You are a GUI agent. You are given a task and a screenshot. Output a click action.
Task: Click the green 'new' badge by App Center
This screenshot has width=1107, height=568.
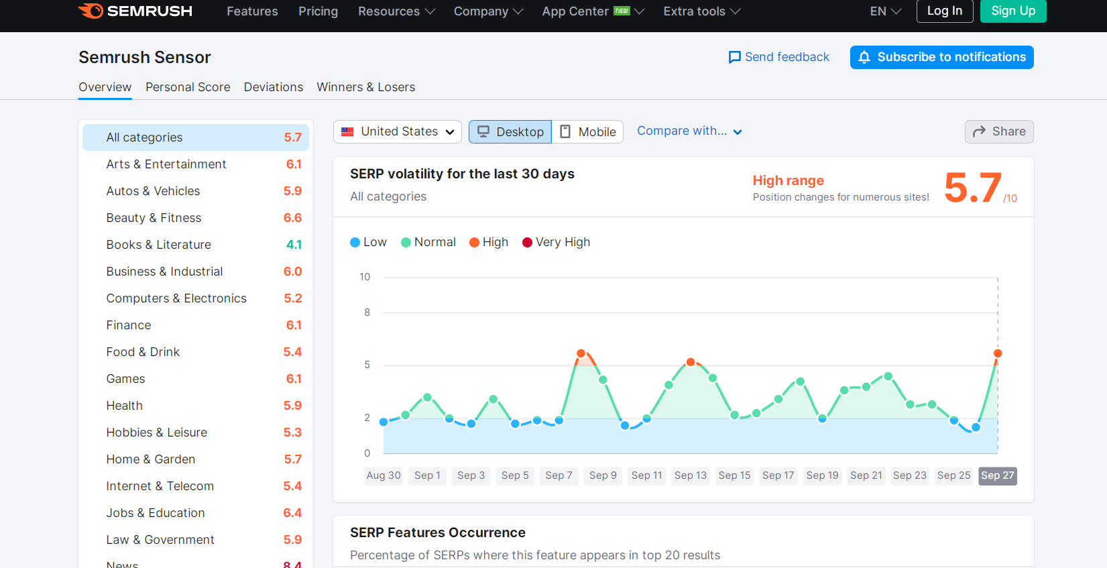point(622,11)
